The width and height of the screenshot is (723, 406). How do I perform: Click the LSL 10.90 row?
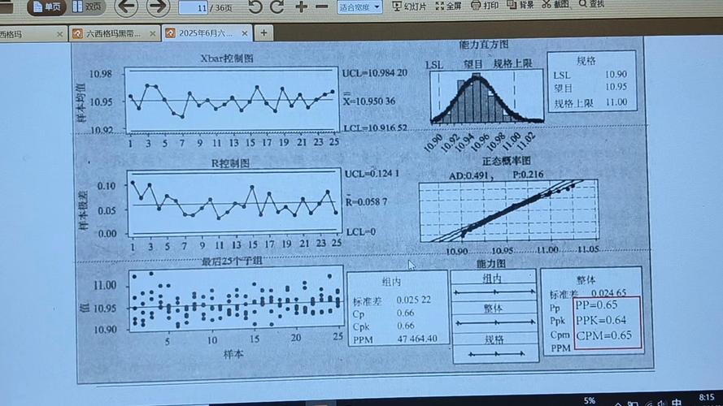[x=590, y=75]
